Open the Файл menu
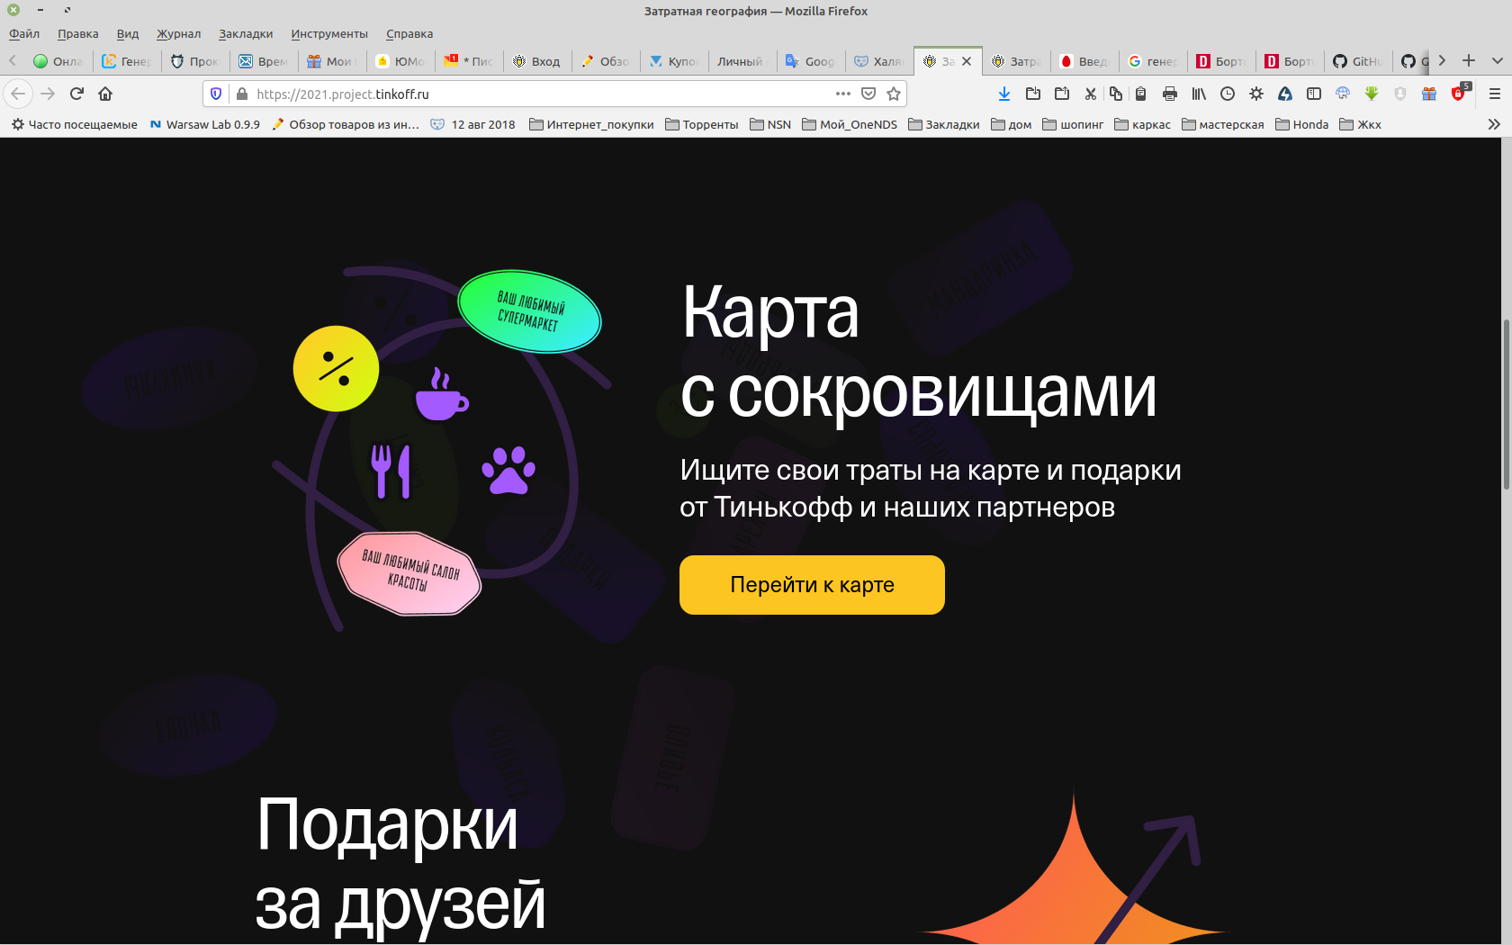 [24, 34]
